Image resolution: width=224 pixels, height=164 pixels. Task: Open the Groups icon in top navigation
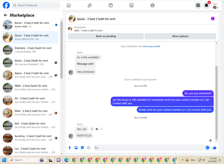click(152, 5)
